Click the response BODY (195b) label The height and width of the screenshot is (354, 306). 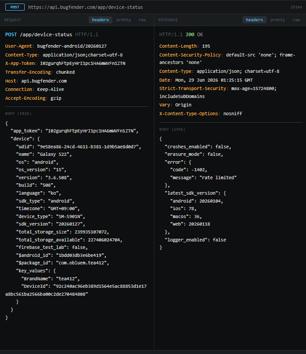coord(172,130)
